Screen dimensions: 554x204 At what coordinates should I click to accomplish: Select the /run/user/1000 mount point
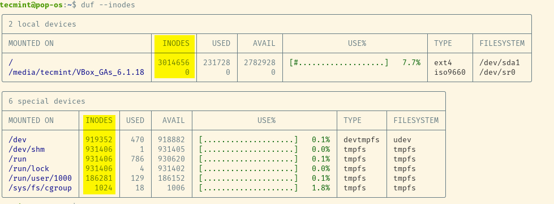(40, 178)
